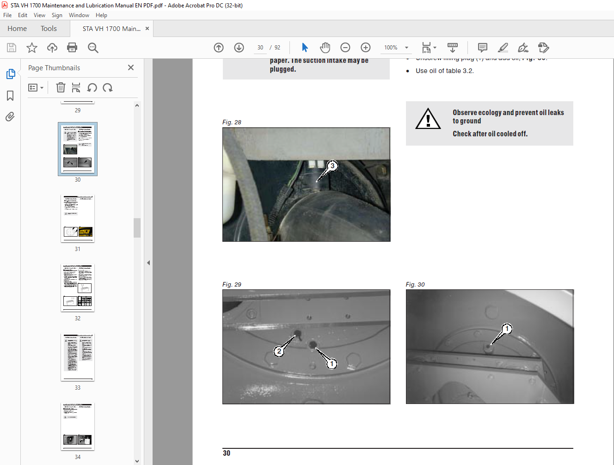Screen dimensions: 614x465
Task: Open the Sign document pen tool
Action: 523,48
